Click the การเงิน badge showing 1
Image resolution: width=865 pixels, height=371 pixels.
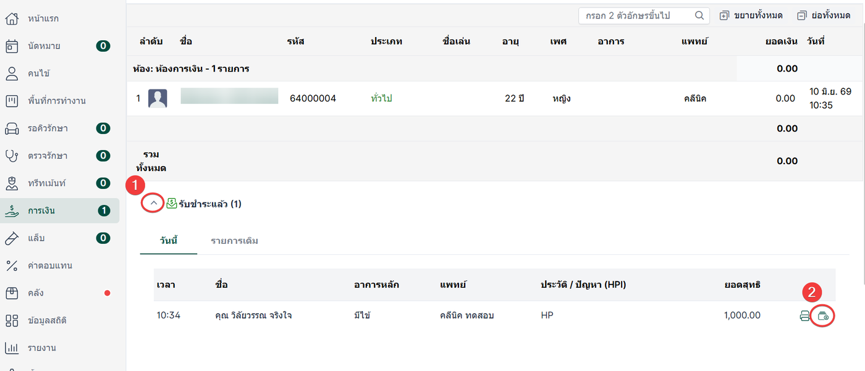coord(103,211)
